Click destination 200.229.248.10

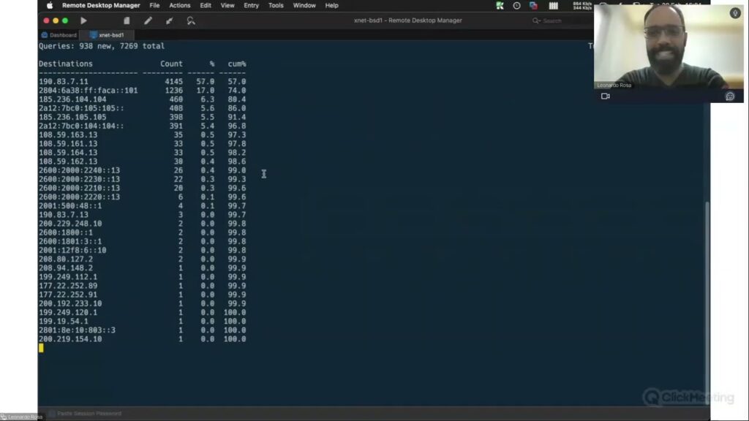pyautogui.click(x=70, y=224)
